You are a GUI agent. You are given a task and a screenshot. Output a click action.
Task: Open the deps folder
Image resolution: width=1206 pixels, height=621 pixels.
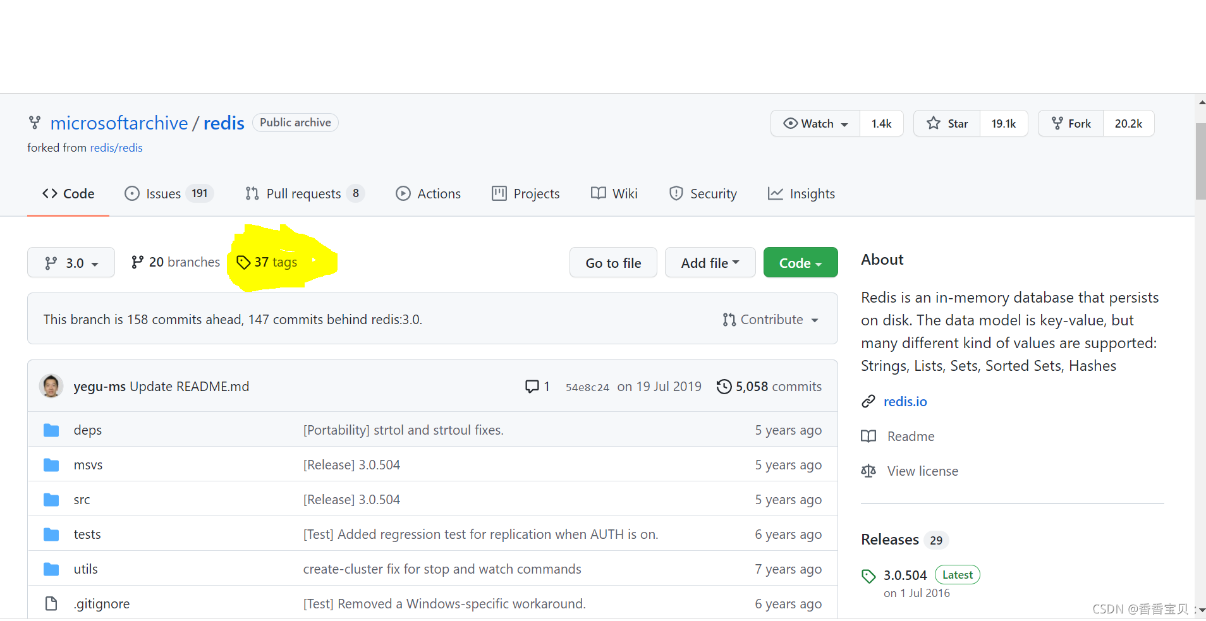coord(88,430)
